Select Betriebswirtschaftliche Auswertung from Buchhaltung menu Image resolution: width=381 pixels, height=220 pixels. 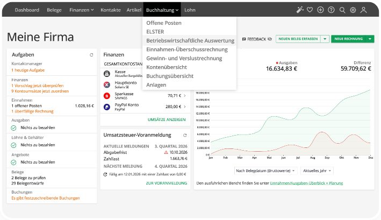point(190,40)
